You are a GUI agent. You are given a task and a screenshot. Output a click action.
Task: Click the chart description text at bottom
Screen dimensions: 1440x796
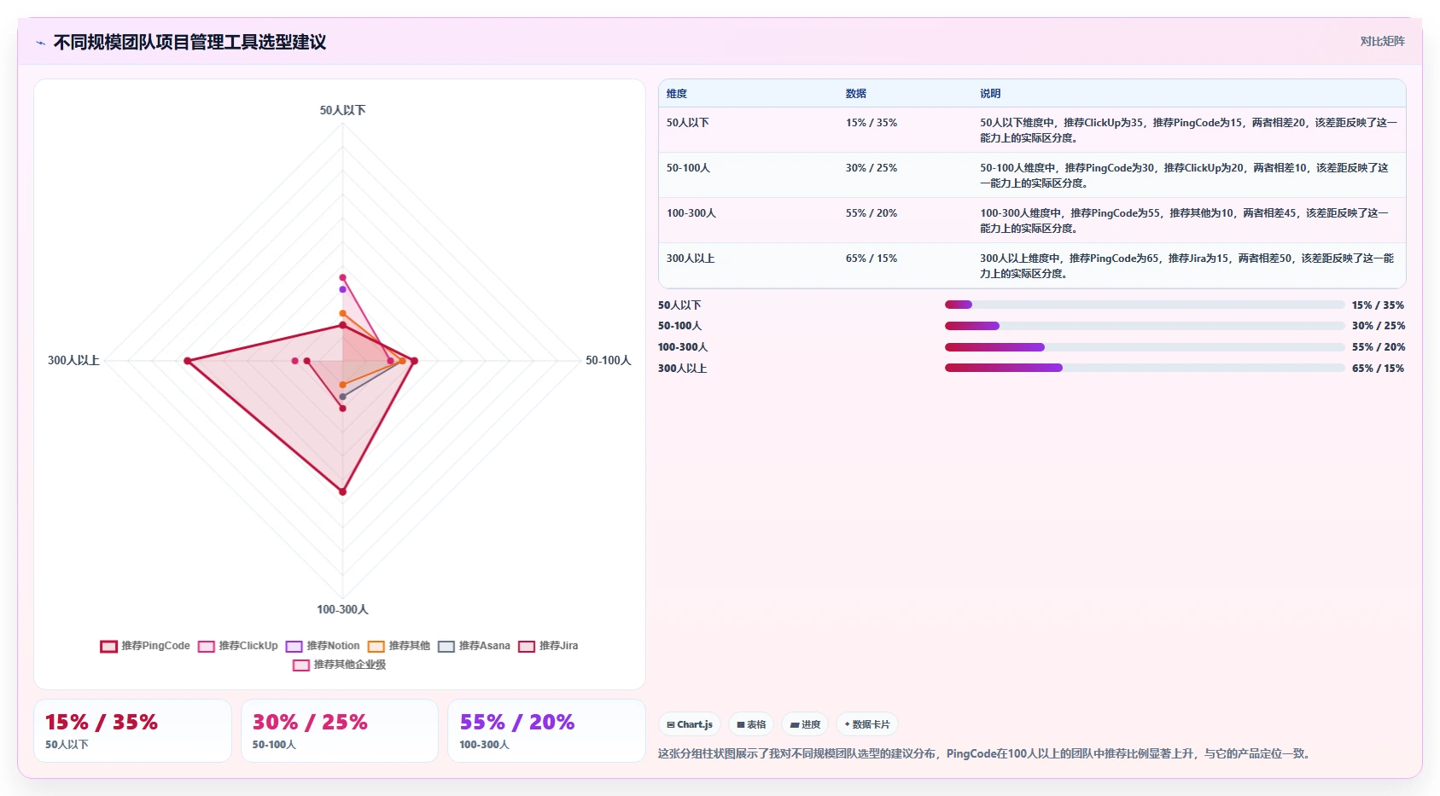(986, 753)
